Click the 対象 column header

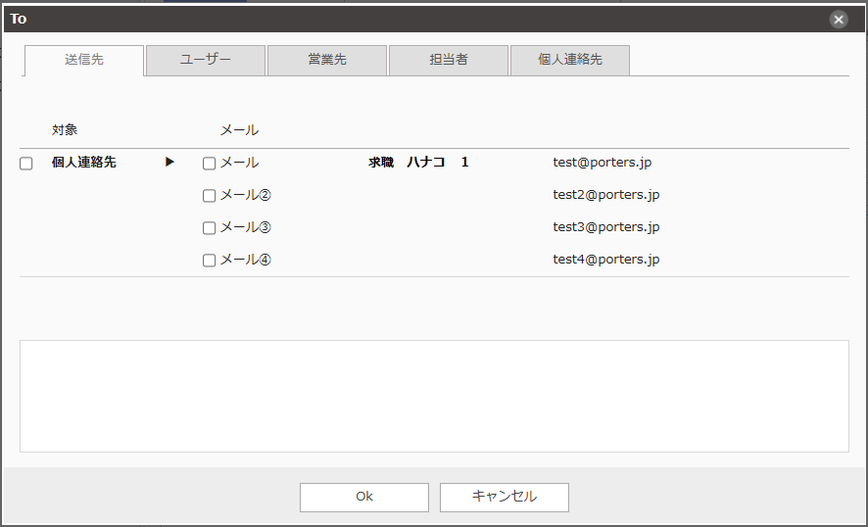(x=65, y=130)
